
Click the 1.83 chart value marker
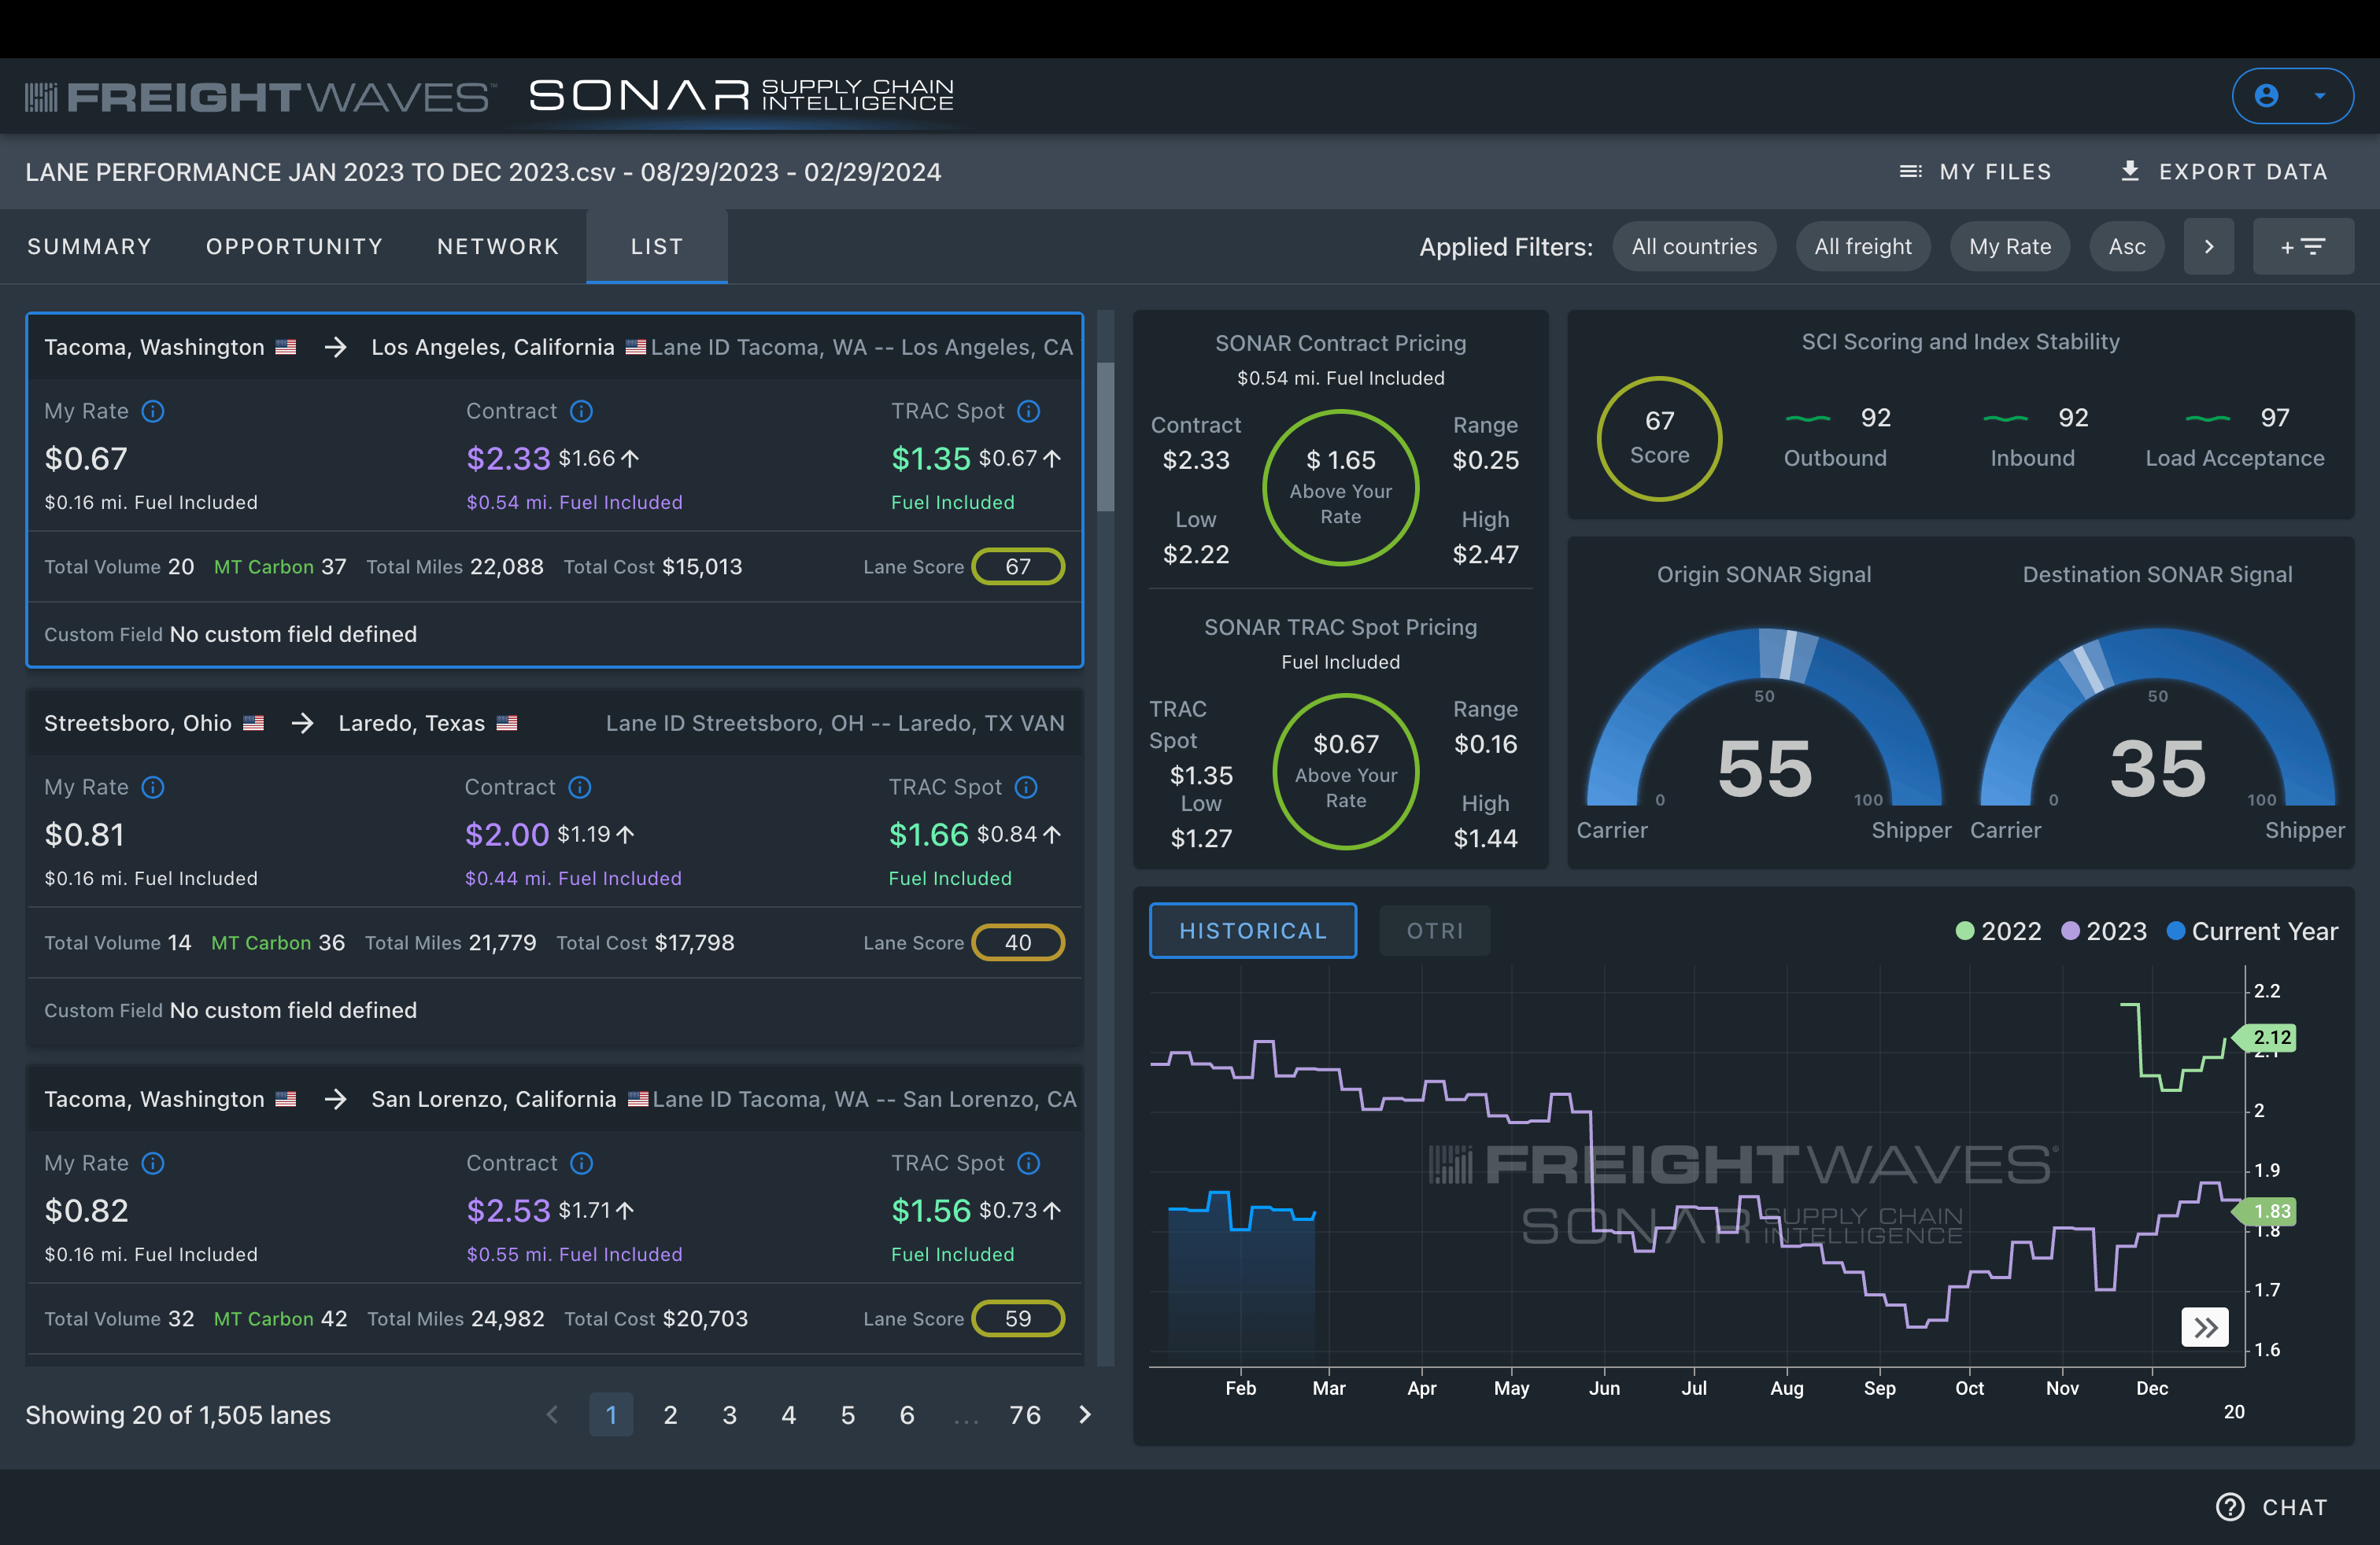pyautogui.click(x=2266, y=1211)
